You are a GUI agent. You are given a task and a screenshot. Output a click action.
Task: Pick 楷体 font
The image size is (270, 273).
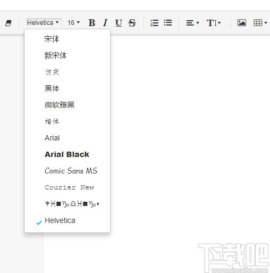click(67, 121)
